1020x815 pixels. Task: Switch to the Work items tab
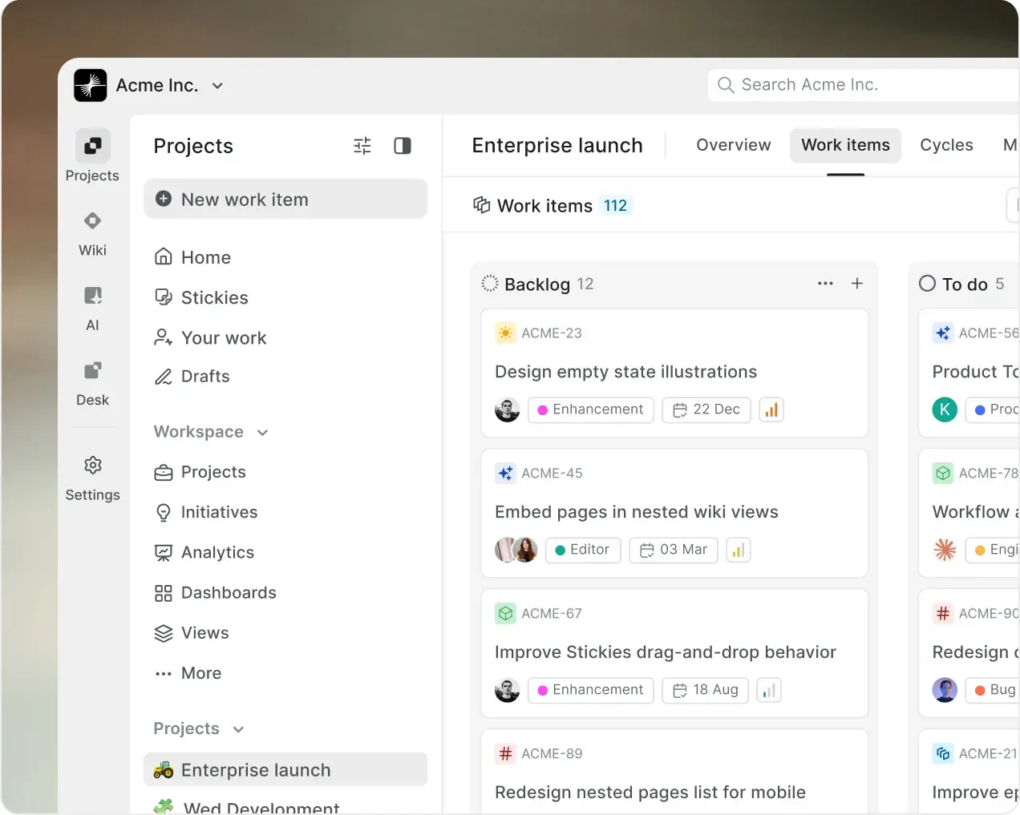point(846,145)
